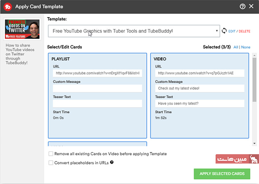Click the refresh templates icon

point(224,31)
